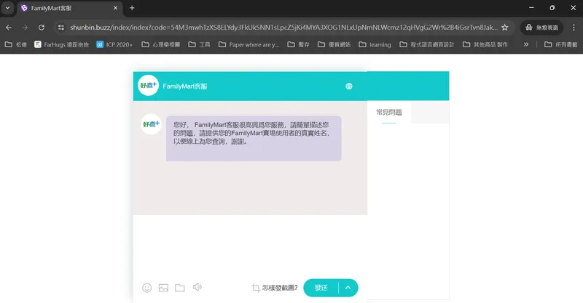Image resolution: width=583 pixels, height=303 pixels.
Task: Click the 怎樣發截圖? link
Action: pos(280,288)
